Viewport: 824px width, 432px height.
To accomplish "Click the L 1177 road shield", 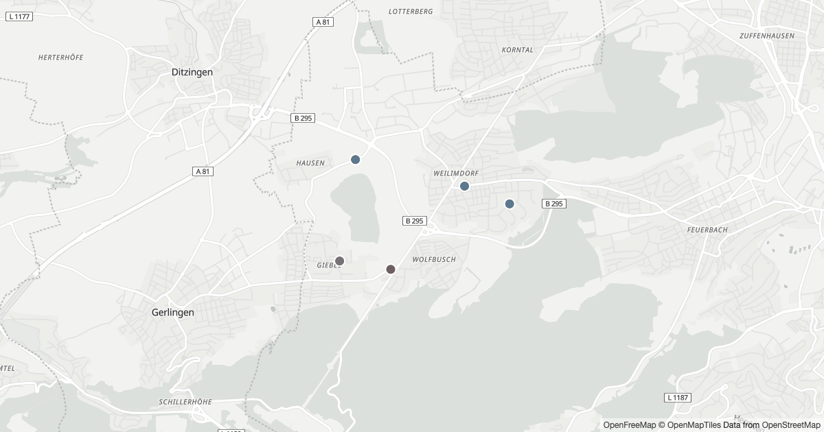I will tap(19, 16).
